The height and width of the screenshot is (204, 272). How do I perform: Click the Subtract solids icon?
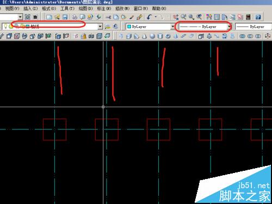pyautogui.click(x=250, y=36)
